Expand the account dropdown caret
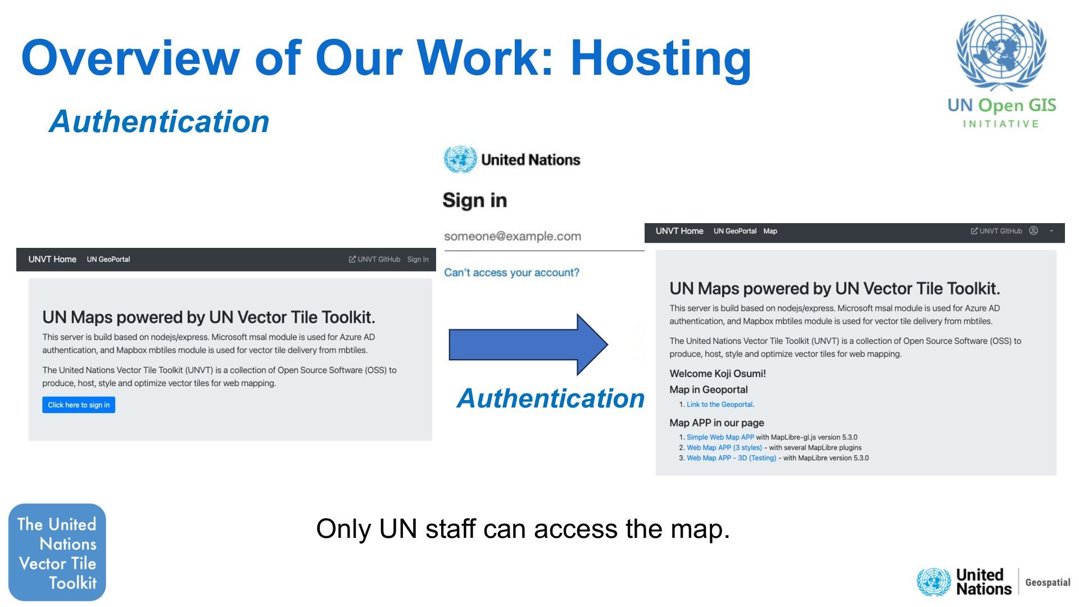 click(x=1051, y=231)
